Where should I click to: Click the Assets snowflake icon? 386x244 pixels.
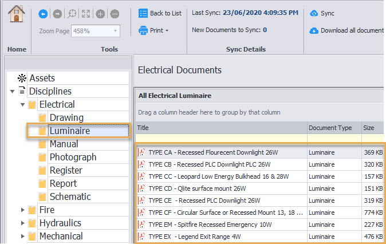22,78
